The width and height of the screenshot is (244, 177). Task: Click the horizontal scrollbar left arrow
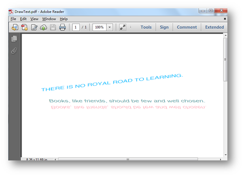point(55,159)
